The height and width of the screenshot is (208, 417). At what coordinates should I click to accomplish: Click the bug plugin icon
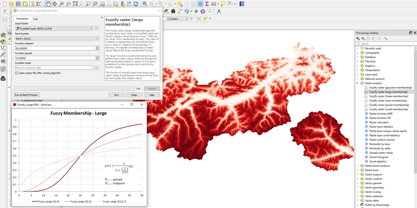pyautogui.click(x=173, y=11)
